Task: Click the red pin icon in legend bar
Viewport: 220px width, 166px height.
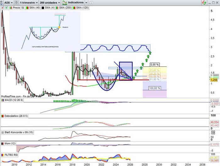Action: point(2,8)
